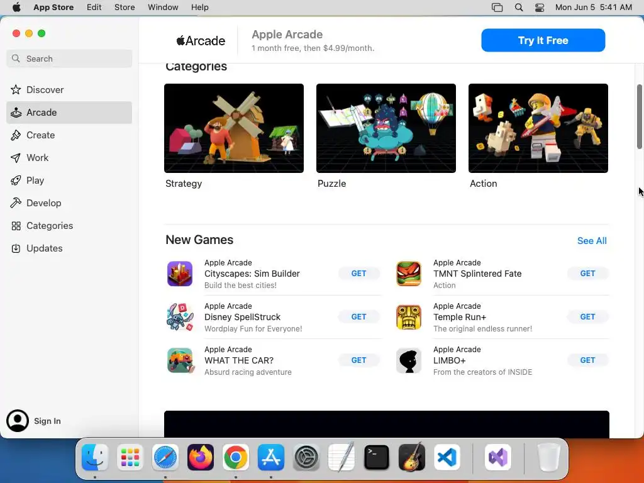Click See All for New Games
The image size is (644, 483).
(591, 241)
